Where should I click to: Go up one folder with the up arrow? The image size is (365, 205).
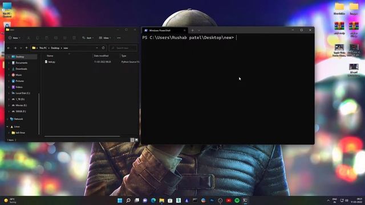pyautogui.click(x=26, y=48)
